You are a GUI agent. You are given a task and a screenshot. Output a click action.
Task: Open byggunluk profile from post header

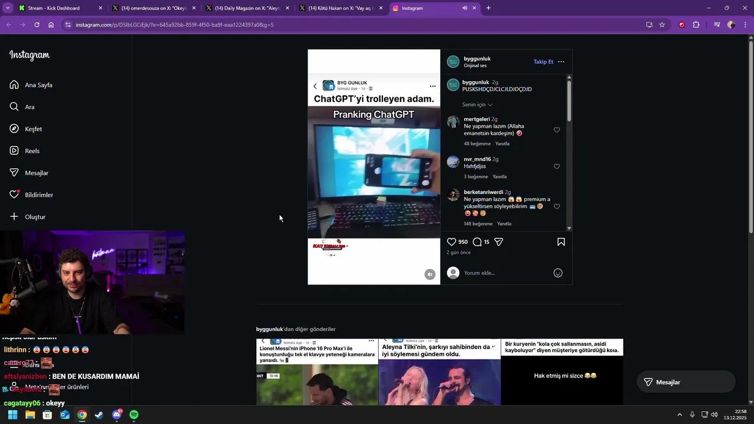(x=477, y=59)
